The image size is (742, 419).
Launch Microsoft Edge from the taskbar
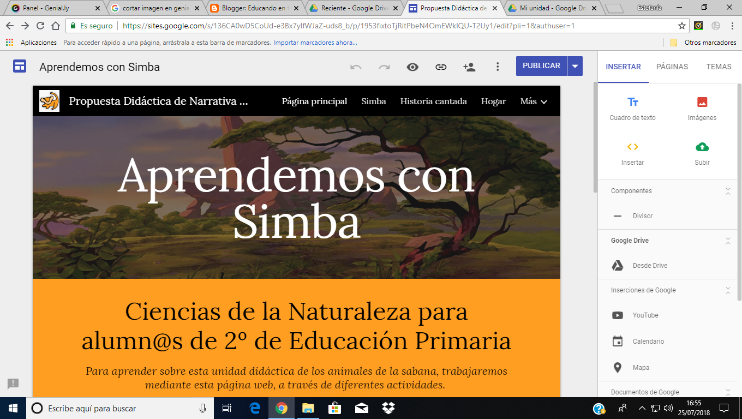pyautogui.click(x=255, y=408)
